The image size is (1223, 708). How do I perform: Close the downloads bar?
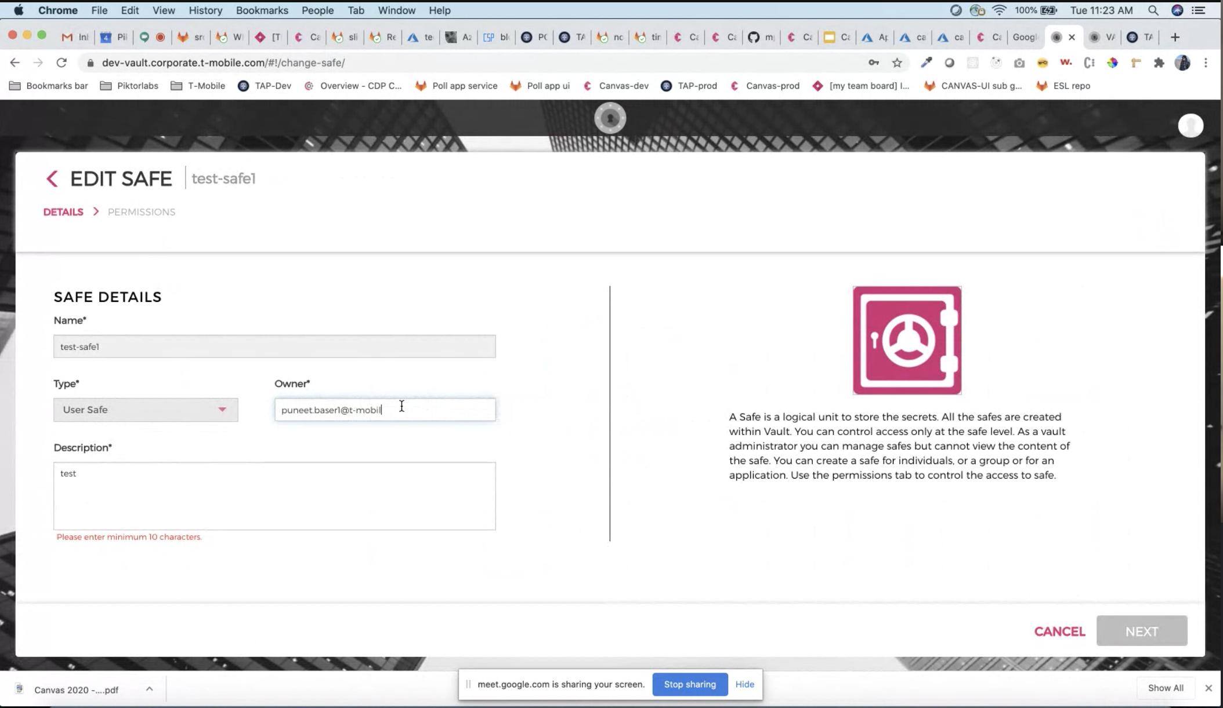(x=1208, y=688)
